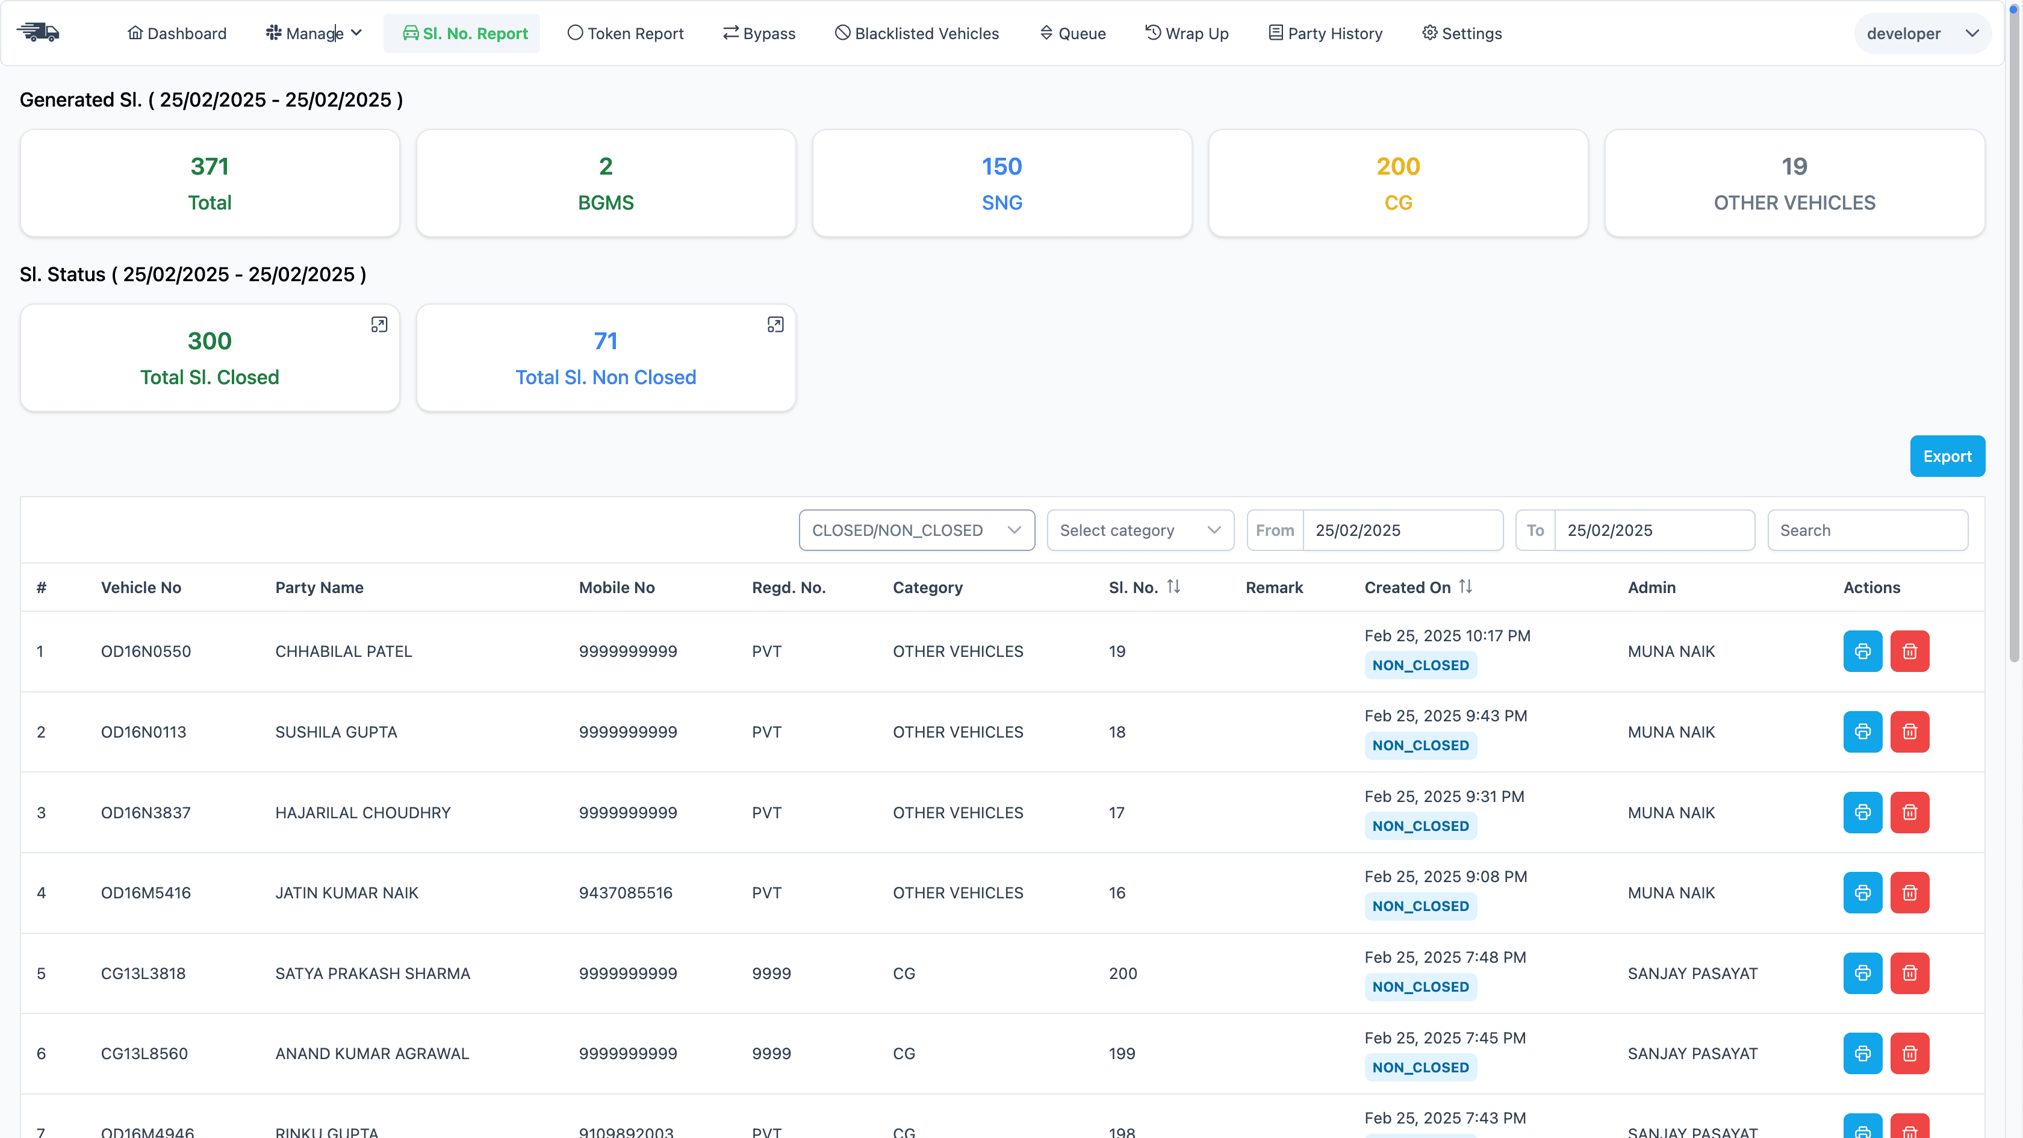Print the OD16N0550 vehicle slip
Screen dimensions: 2023x1138
[x=1862, y=651]
